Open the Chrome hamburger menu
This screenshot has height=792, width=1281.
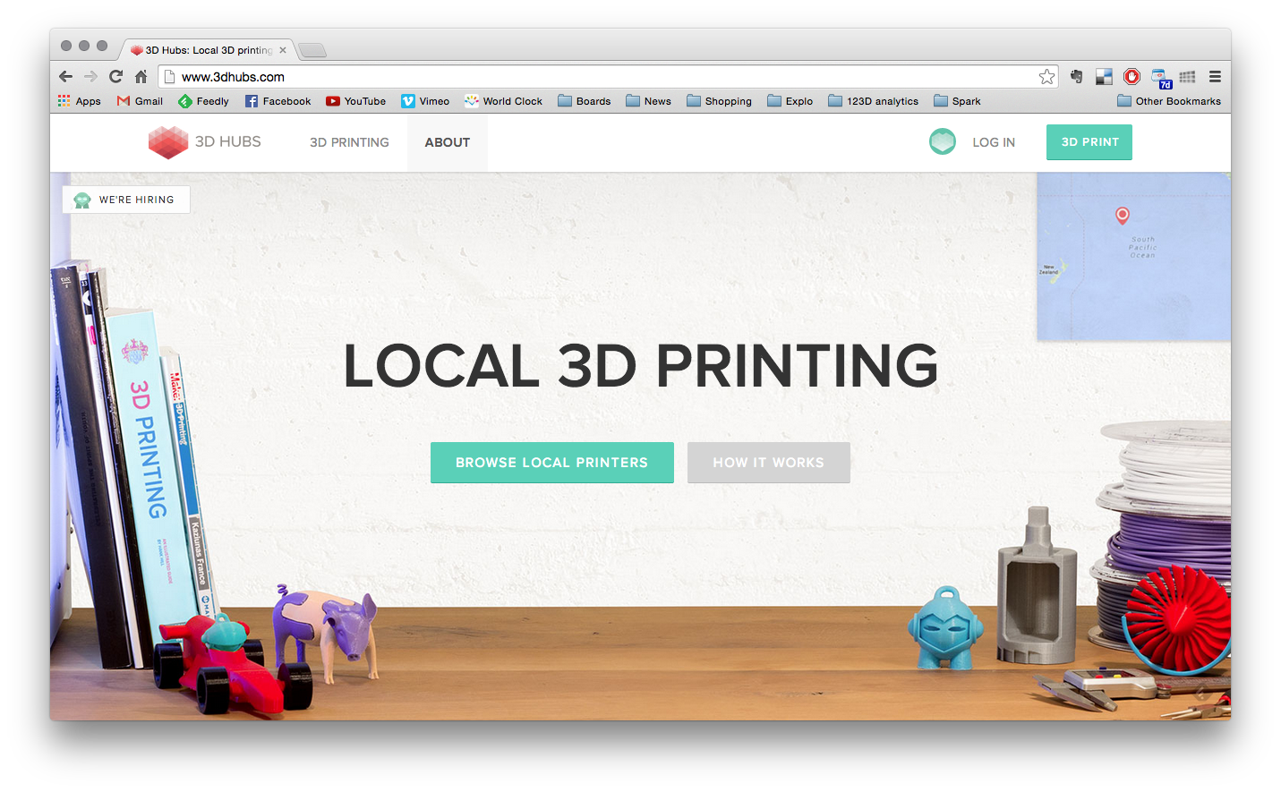click(1215, 77)
